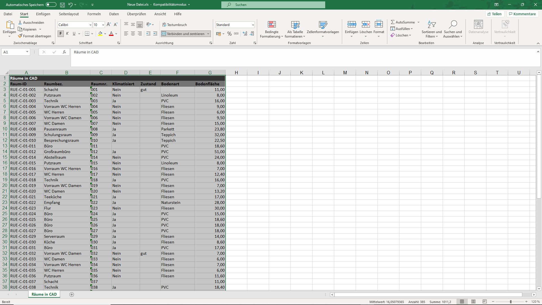Open Suchen und Auswählen magnifier
542x305 pixels.
tap(453, 25)
